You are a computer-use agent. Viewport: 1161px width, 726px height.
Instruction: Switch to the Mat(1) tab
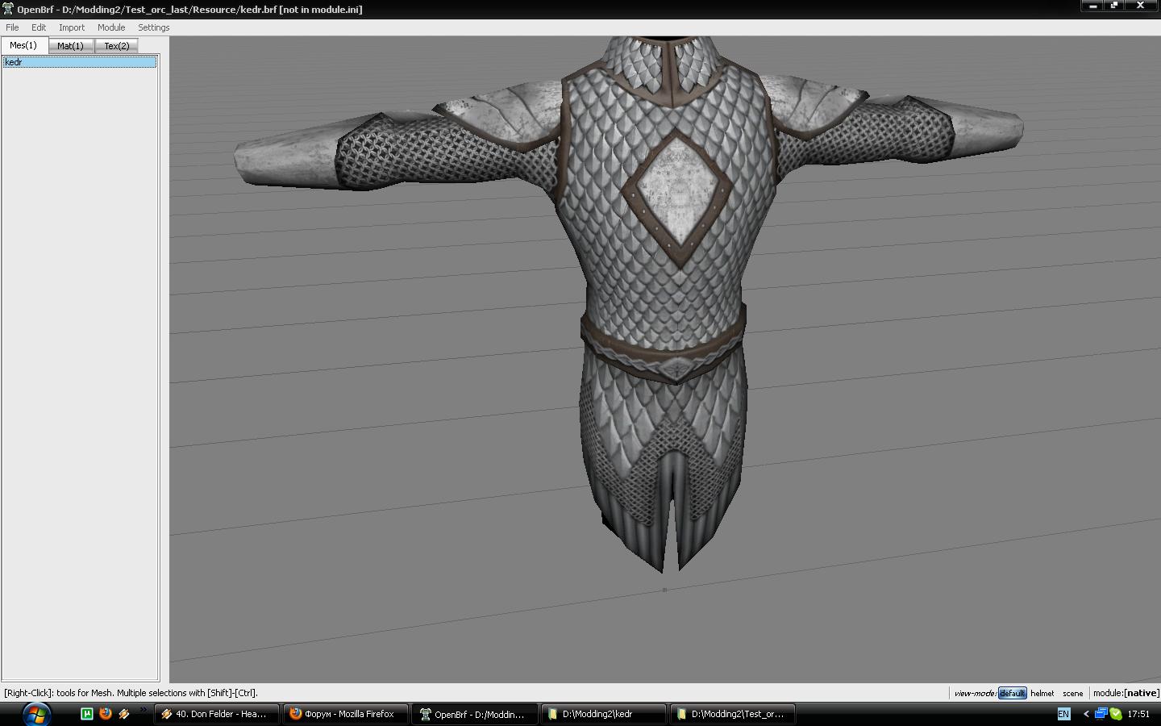point(70,46)
